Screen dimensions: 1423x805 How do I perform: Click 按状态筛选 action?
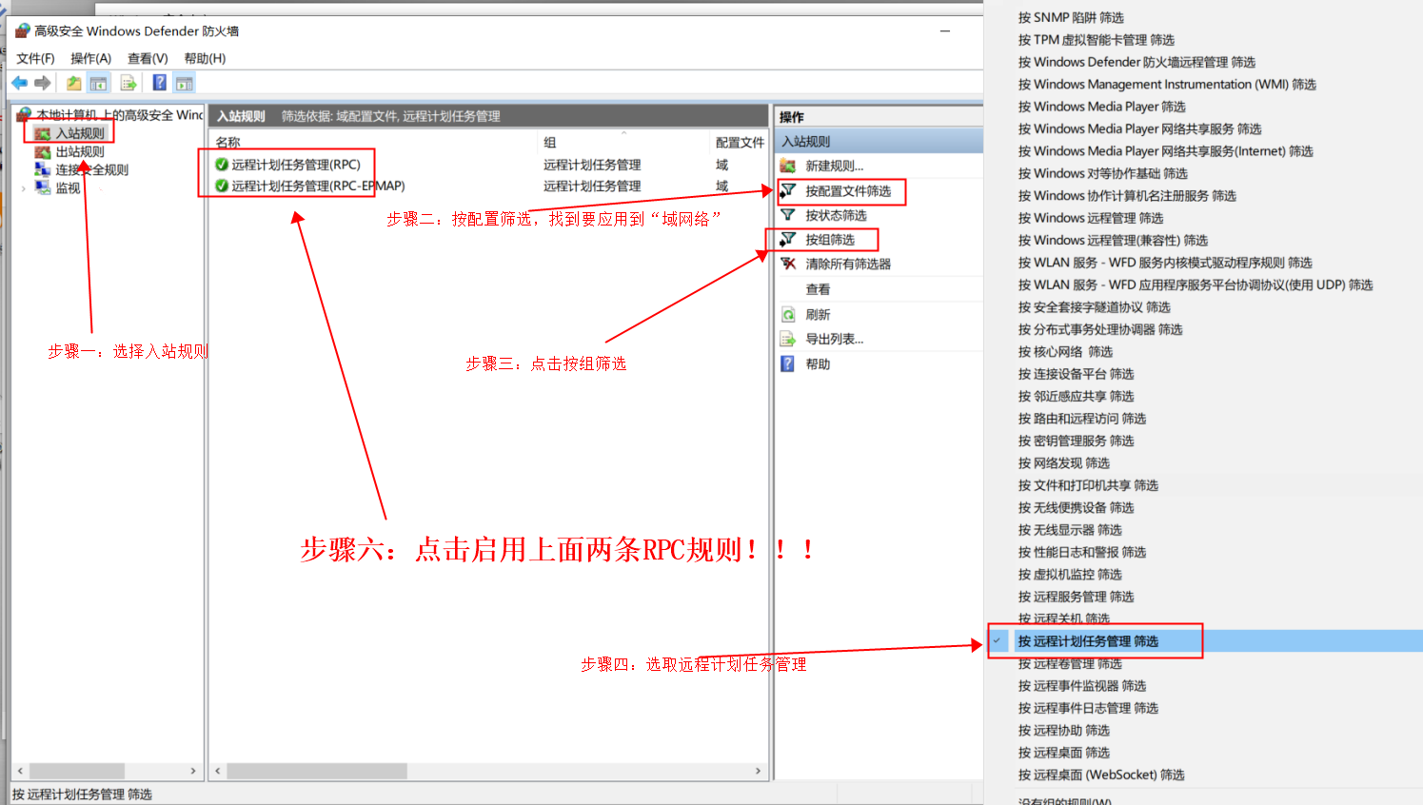(836, 215)
